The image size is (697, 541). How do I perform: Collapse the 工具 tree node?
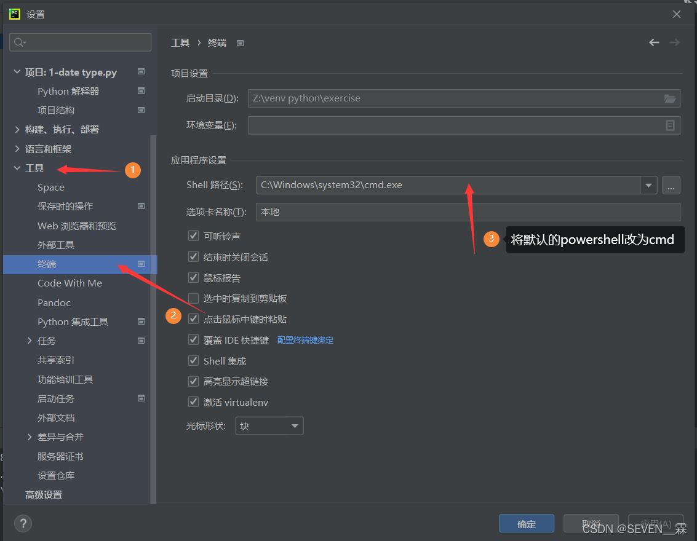pos(17,168)
